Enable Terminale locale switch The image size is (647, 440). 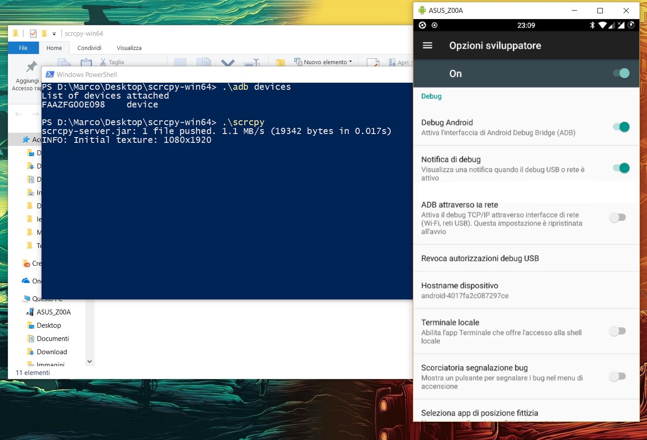click(x=617, y=331)
